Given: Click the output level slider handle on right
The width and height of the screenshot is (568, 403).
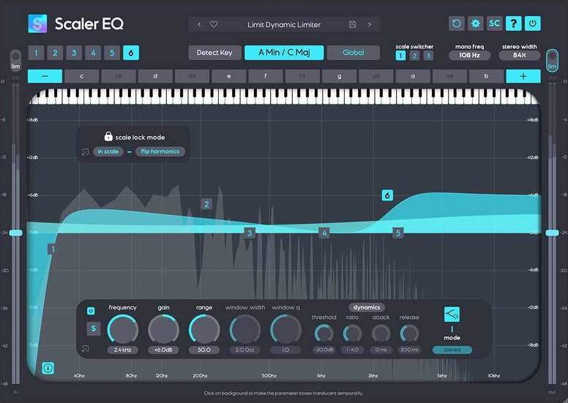Looking at the screenshot, I should [x=552, y=233].
